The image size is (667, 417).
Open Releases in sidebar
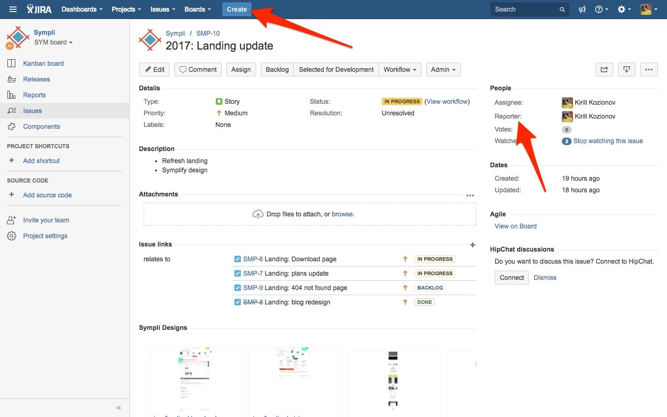pyautogui.click(x=37, y=79)
